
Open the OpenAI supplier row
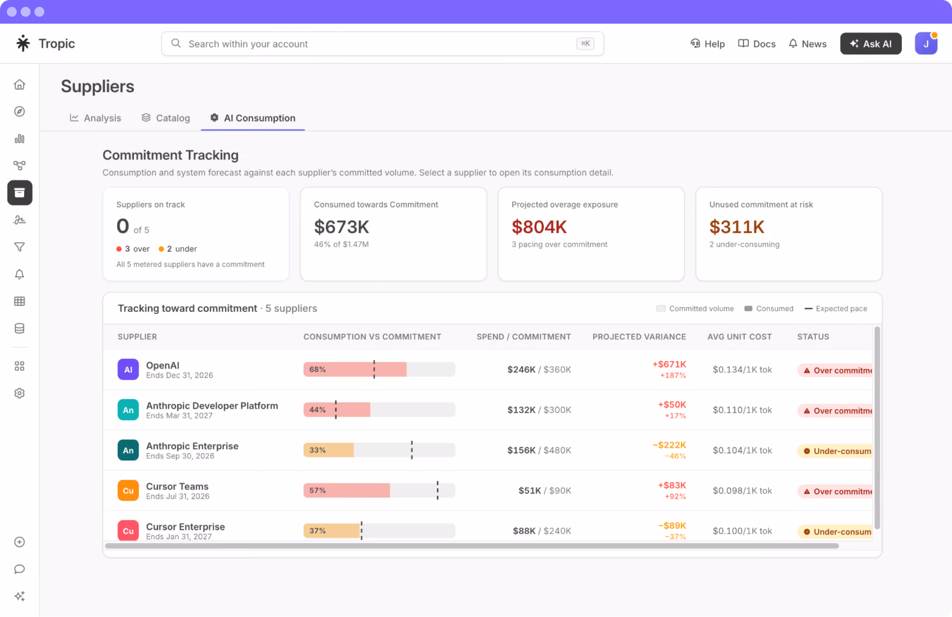point(487,370)
